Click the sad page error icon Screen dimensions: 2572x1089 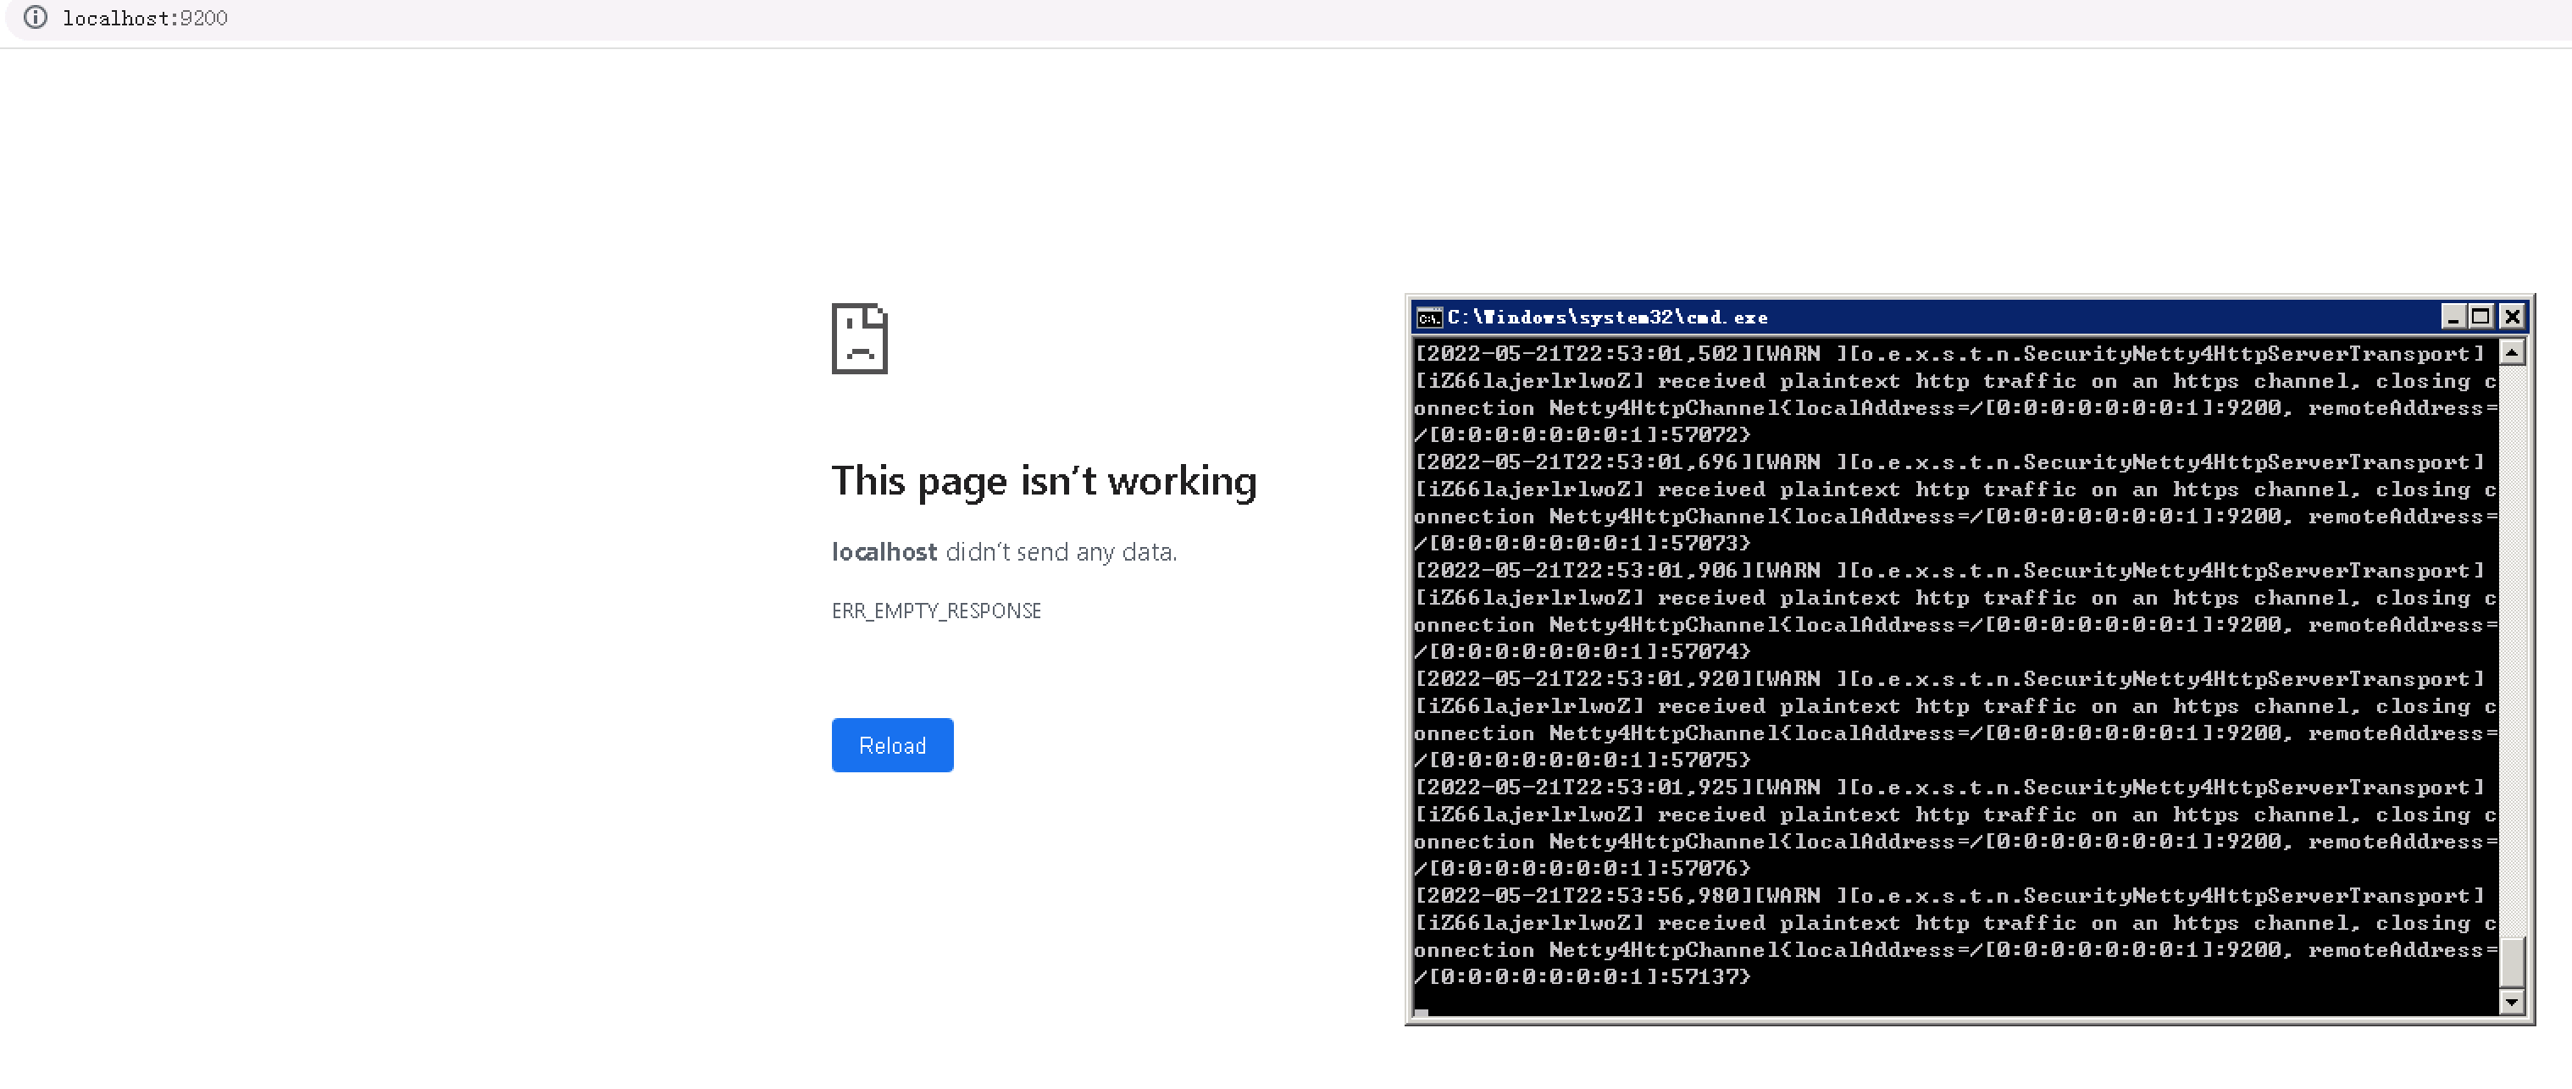coord(860,339)
